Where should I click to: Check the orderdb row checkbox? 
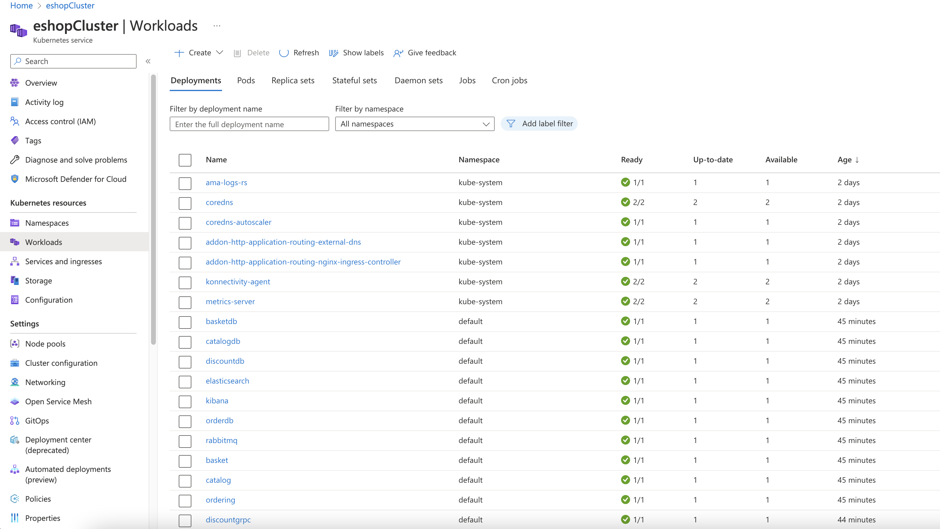[185, 421]
